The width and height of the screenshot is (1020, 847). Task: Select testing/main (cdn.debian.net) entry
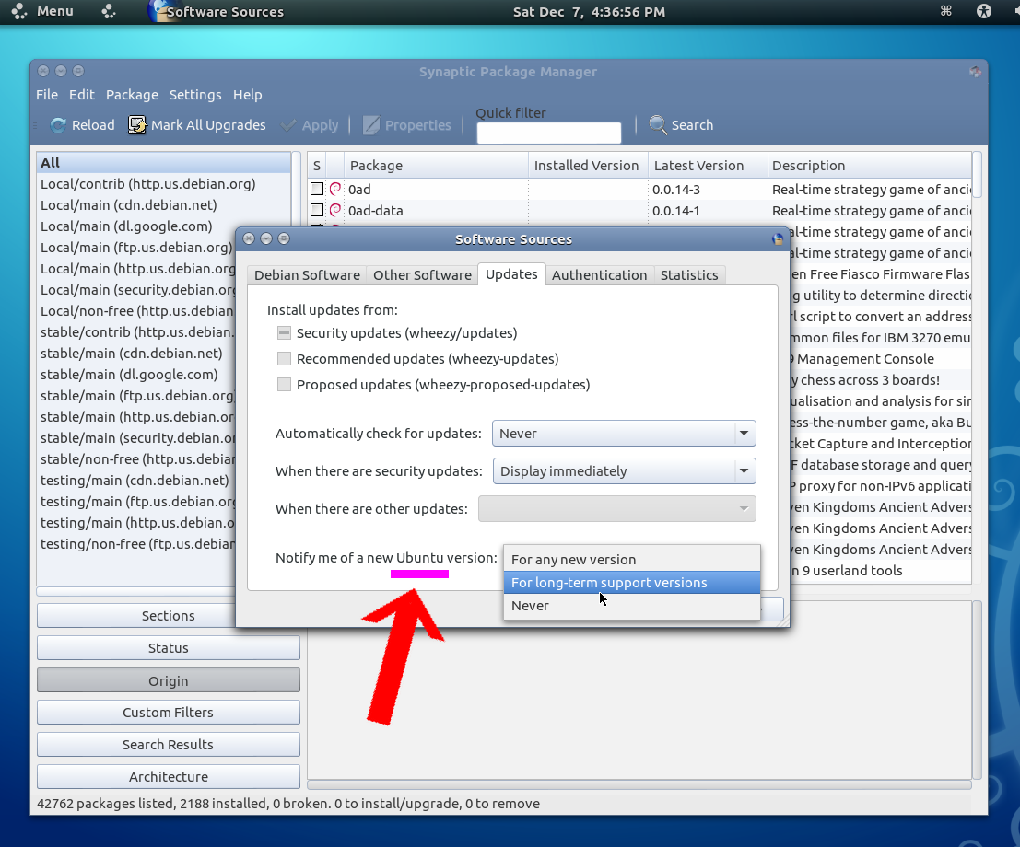(136, 481)
